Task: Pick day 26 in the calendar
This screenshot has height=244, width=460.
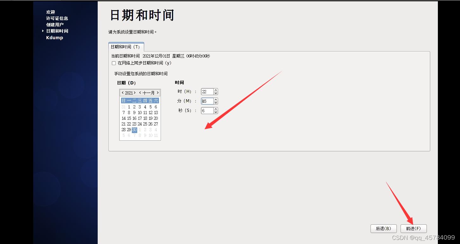Action: [x=150, y=124]
